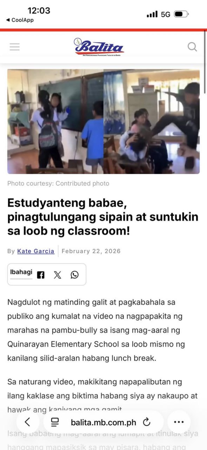Share article via WhatsApp
The height and width of the screenshot is (450, 207).
75,275
